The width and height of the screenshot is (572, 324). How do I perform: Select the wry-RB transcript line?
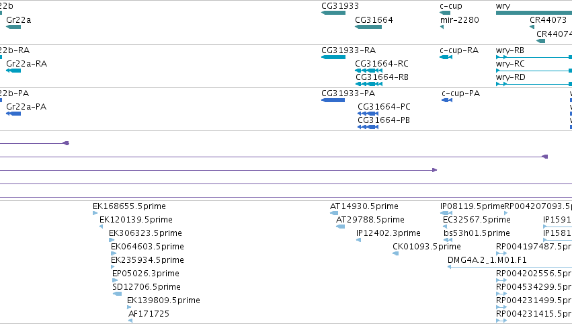pos(534,57)
